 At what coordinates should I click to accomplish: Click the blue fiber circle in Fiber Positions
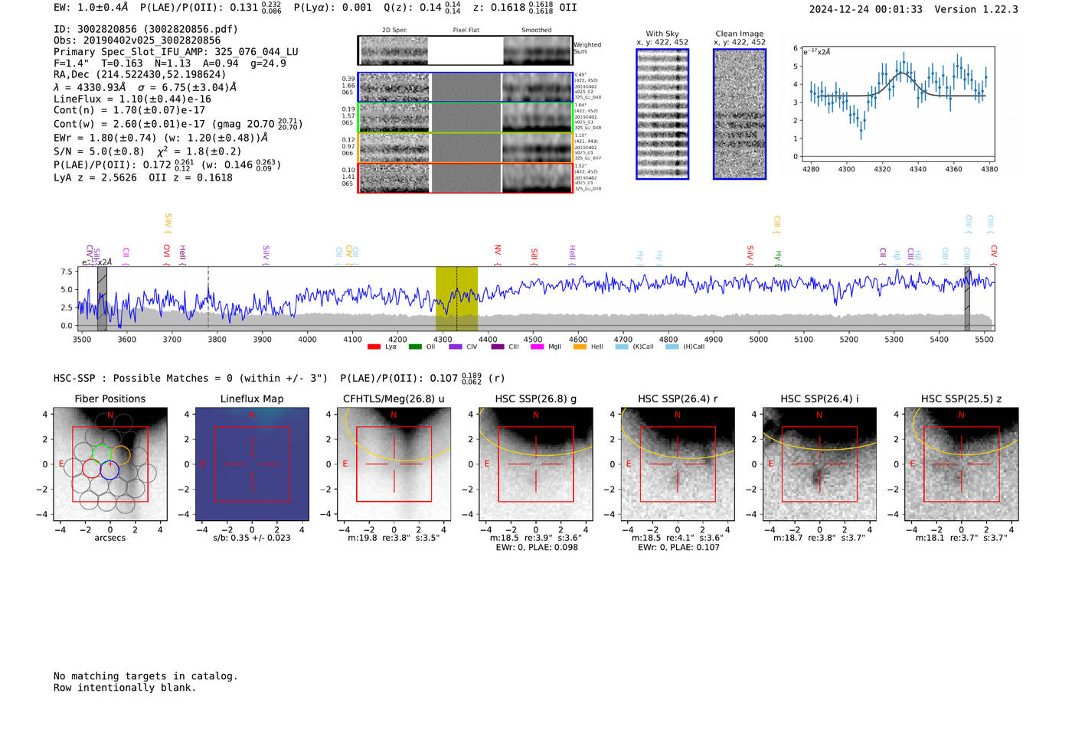(109, 470)
